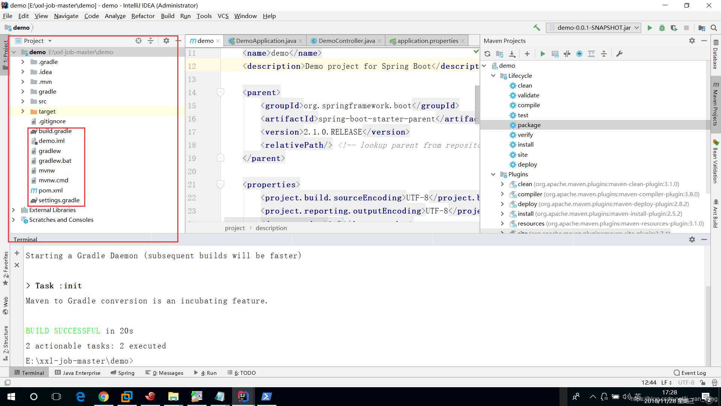
Task: Open 6: TODO tool window
Action: click(241, 373)
